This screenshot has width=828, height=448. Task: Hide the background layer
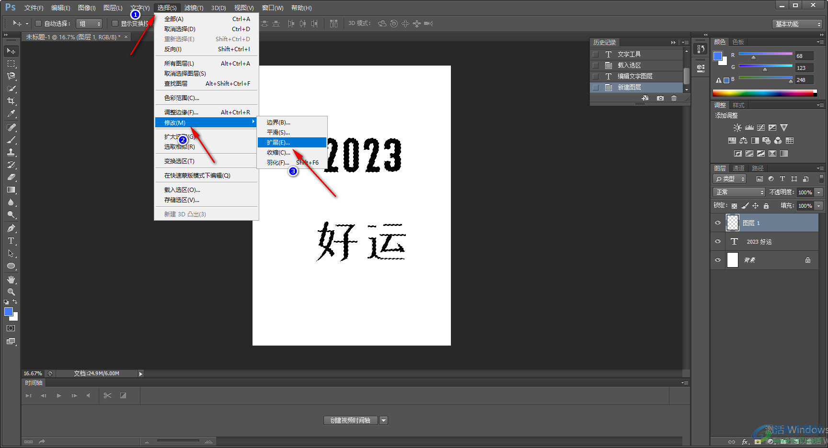718,260
